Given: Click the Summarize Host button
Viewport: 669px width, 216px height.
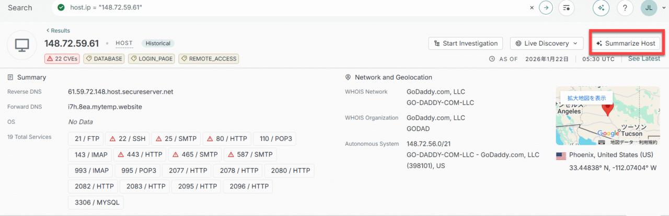Looking at the screenshot, I should pos(627,43).
